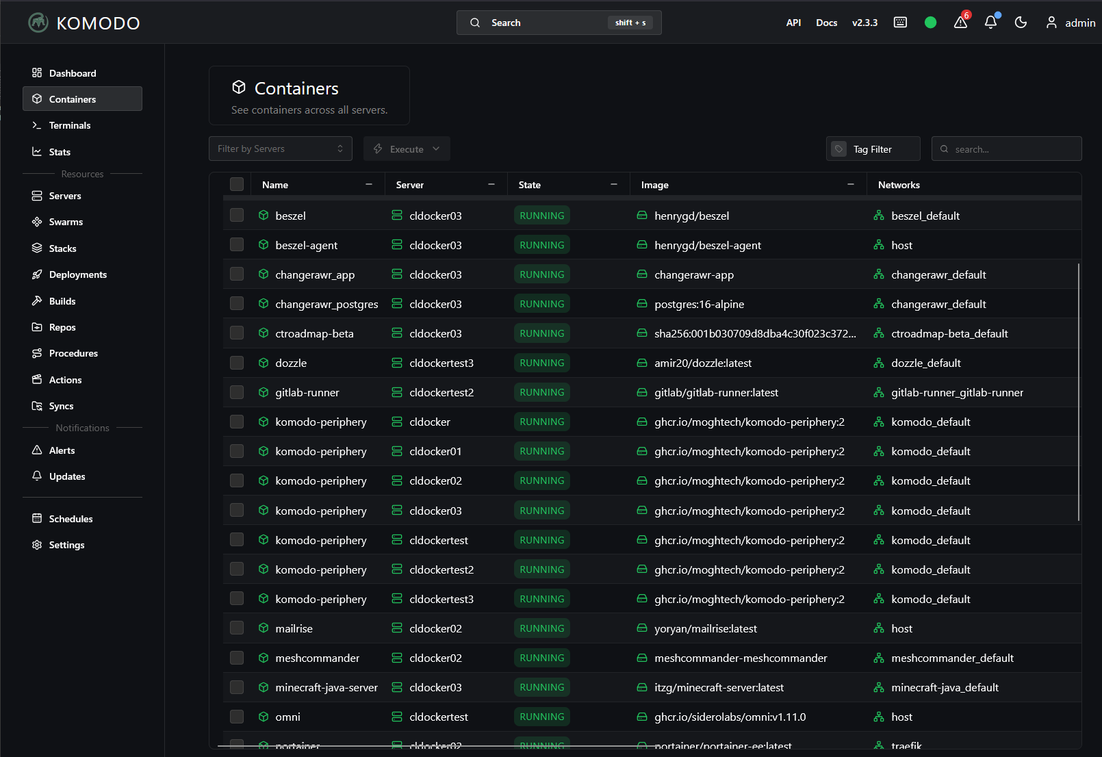Open the mailrise container link
This screenshot has width=1102, height=757.
tap(294, 628)
